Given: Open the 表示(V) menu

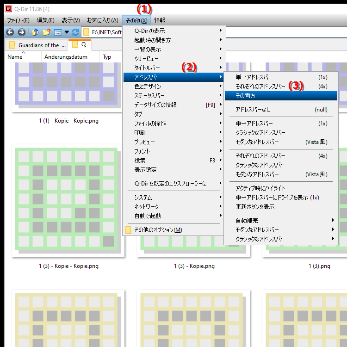Looking at the screenshot, I should click(x=71, y=20).
